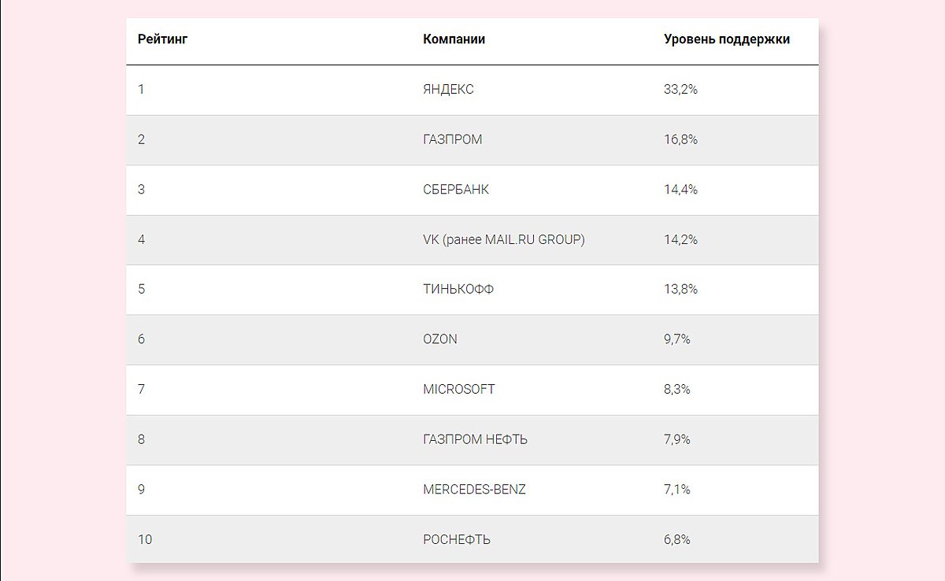Click rating number 7 cell
The height and width of the screenshot is (581, 945).
pos(141,389)
